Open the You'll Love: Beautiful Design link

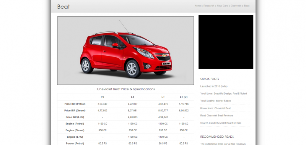[x=223, y=93]
